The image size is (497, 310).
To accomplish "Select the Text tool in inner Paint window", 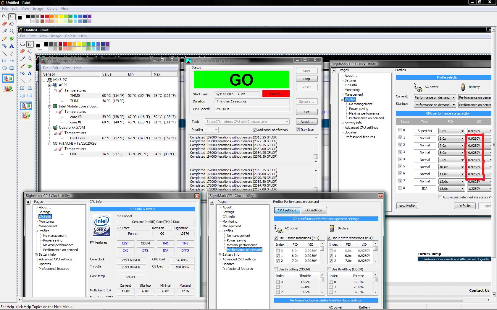I will tap(30, 74).
